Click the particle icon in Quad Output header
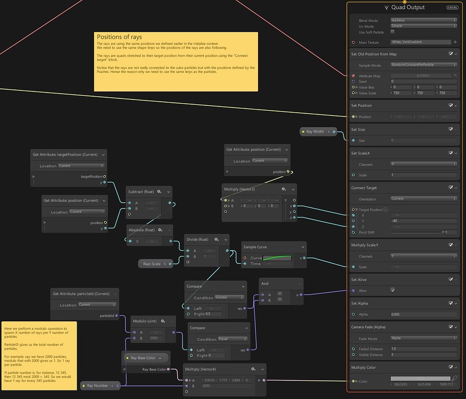Screen dimensions: 466x399 coord(386,7)
